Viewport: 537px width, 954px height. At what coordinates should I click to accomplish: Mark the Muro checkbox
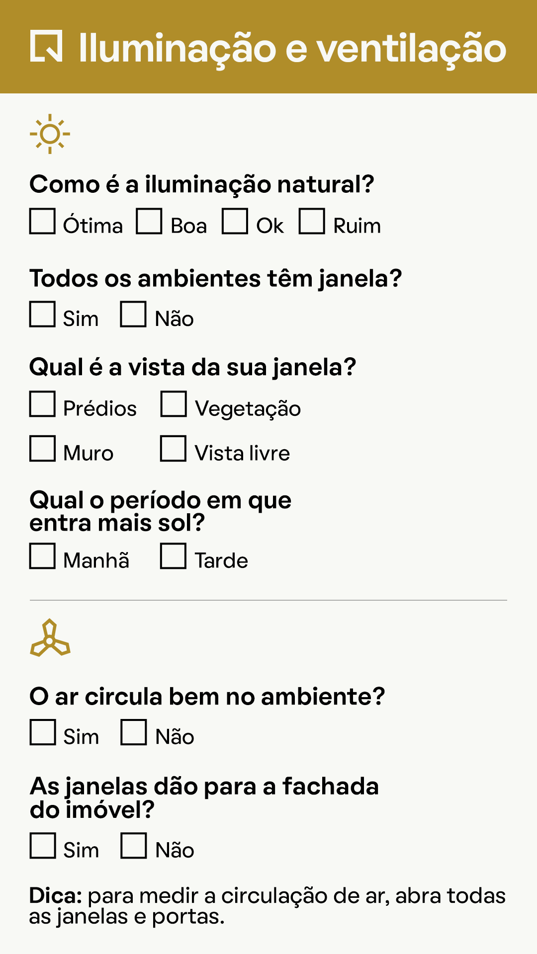(42, 448)
